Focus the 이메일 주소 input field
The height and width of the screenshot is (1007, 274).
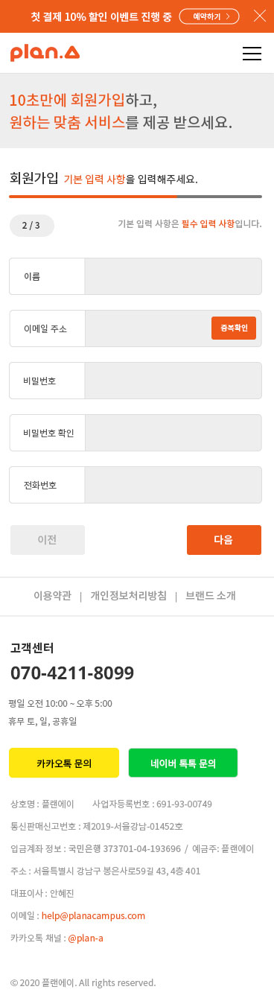point(147,328)
